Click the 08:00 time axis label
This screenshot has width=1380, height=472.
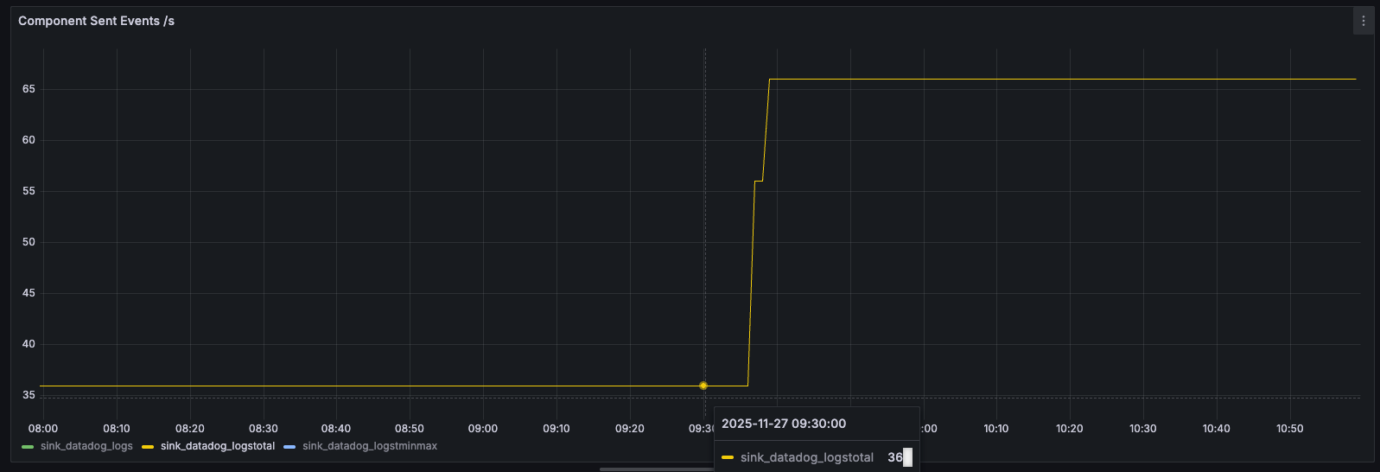[43, 429]
